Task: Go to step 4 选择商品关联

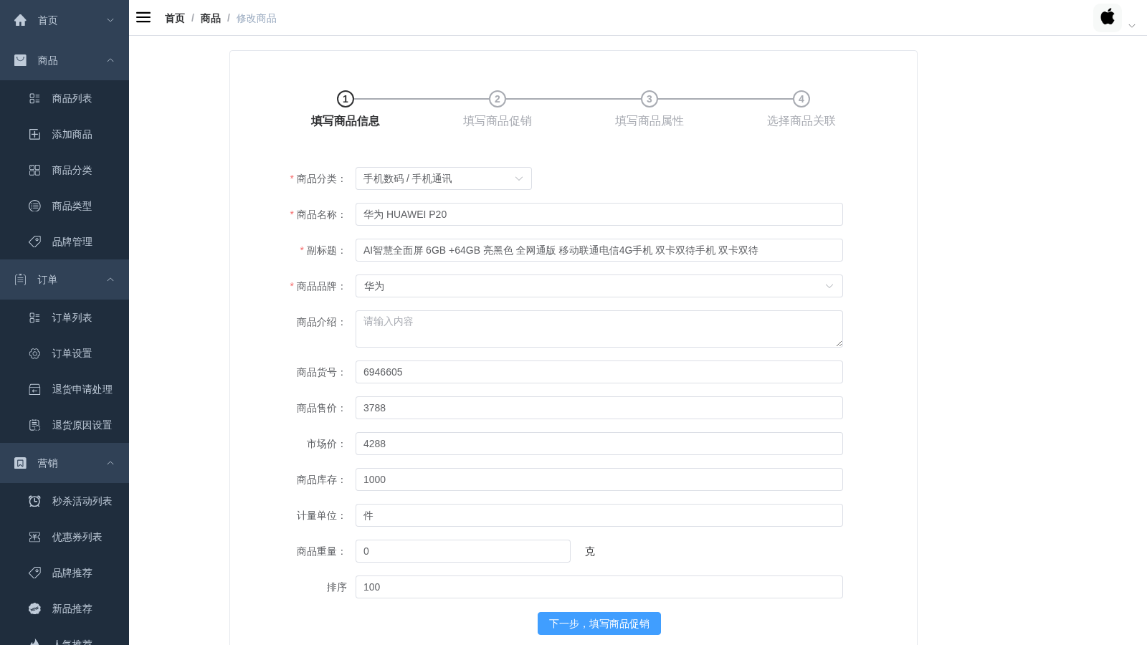Action: point(801,99)
